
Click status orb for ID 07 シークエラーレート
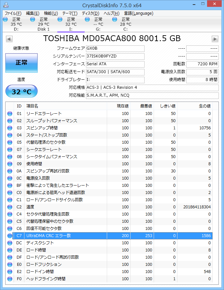click(x=10, y=150)
